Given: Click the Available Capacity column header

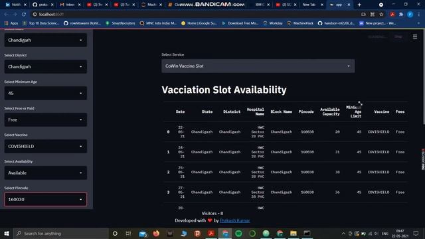Looking at the screenshot, I should pos(330,112).
